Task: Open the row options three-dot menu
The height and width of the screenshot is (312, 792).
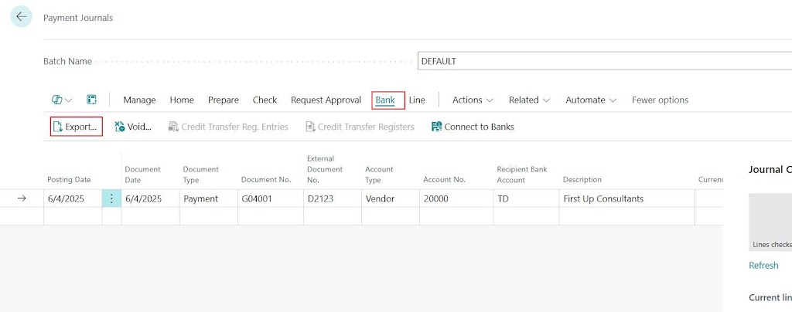Action: coord(111,198)
